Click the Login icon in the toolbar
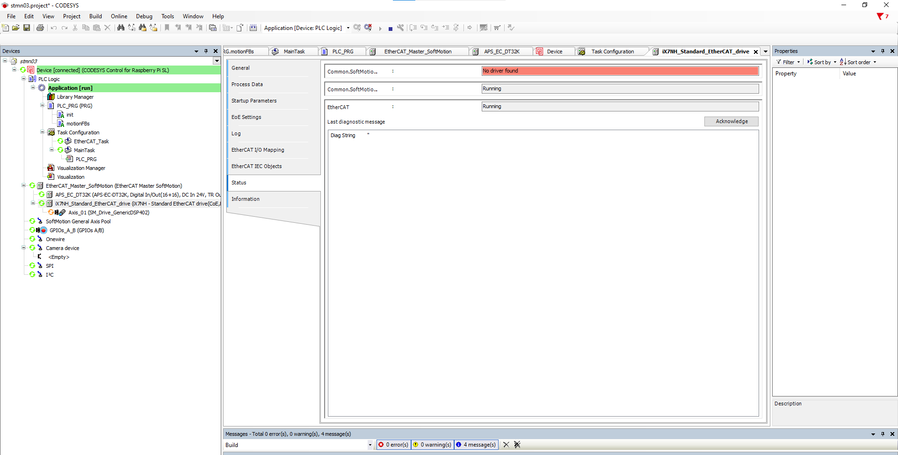Viewport: 898px width, 455px height. [357, 28]
